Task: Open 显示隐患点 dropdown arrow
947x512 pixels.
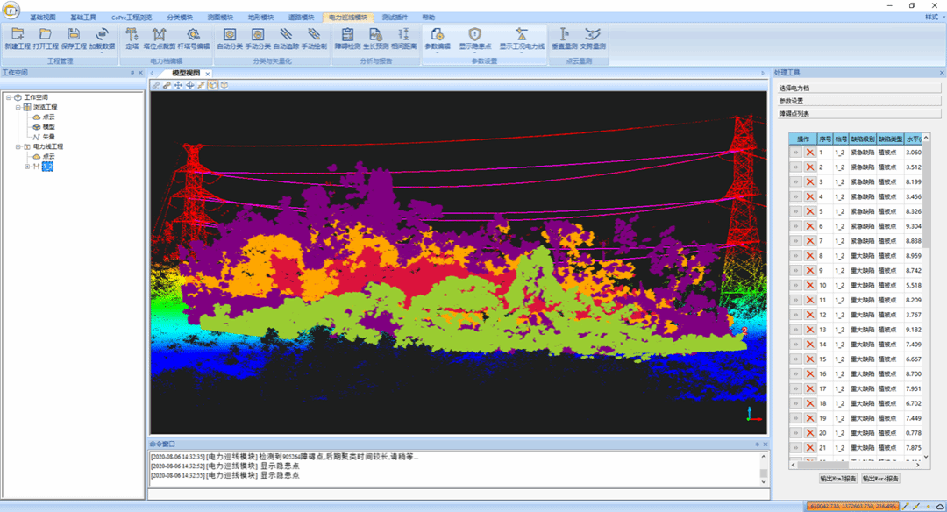Action: pyautogui.click(x=474, y=53)
